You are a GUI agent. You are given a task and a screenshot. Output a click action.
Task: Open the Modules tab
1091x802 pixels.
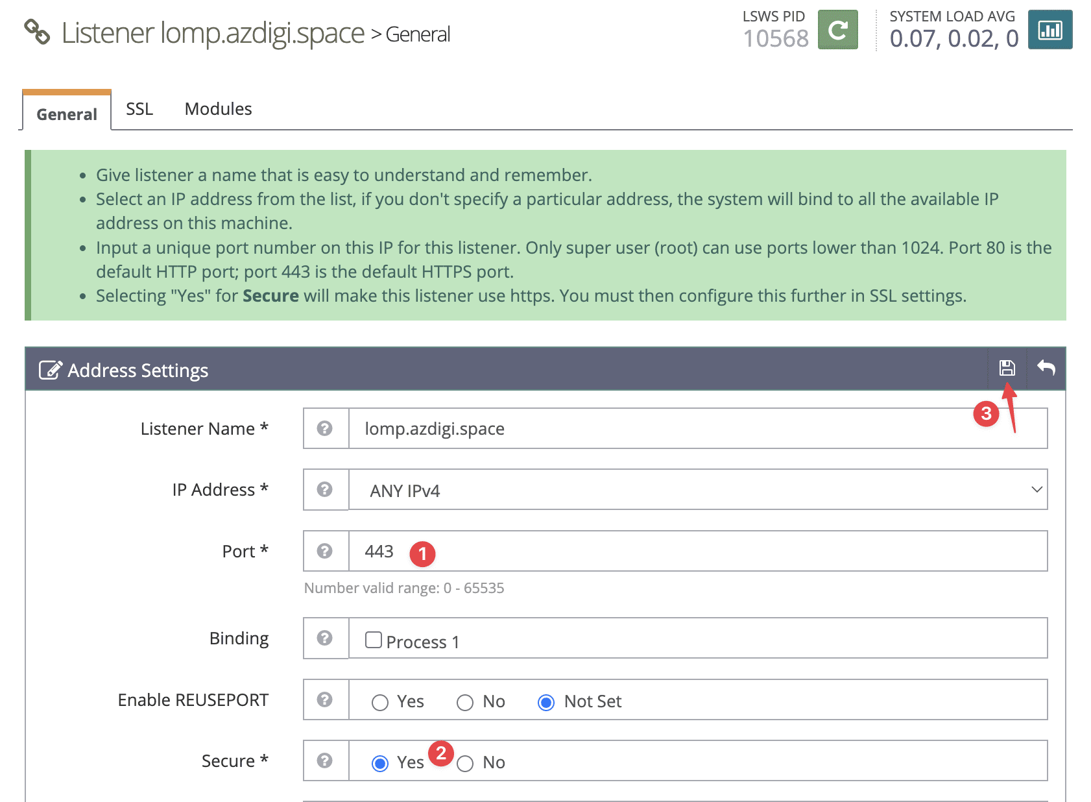tap(218, 109)
